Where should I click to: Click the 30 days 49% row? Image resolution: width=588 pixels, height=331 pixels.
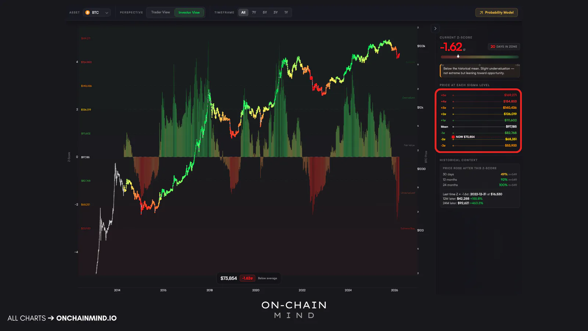pyautogui.click(x=480, y=174)
